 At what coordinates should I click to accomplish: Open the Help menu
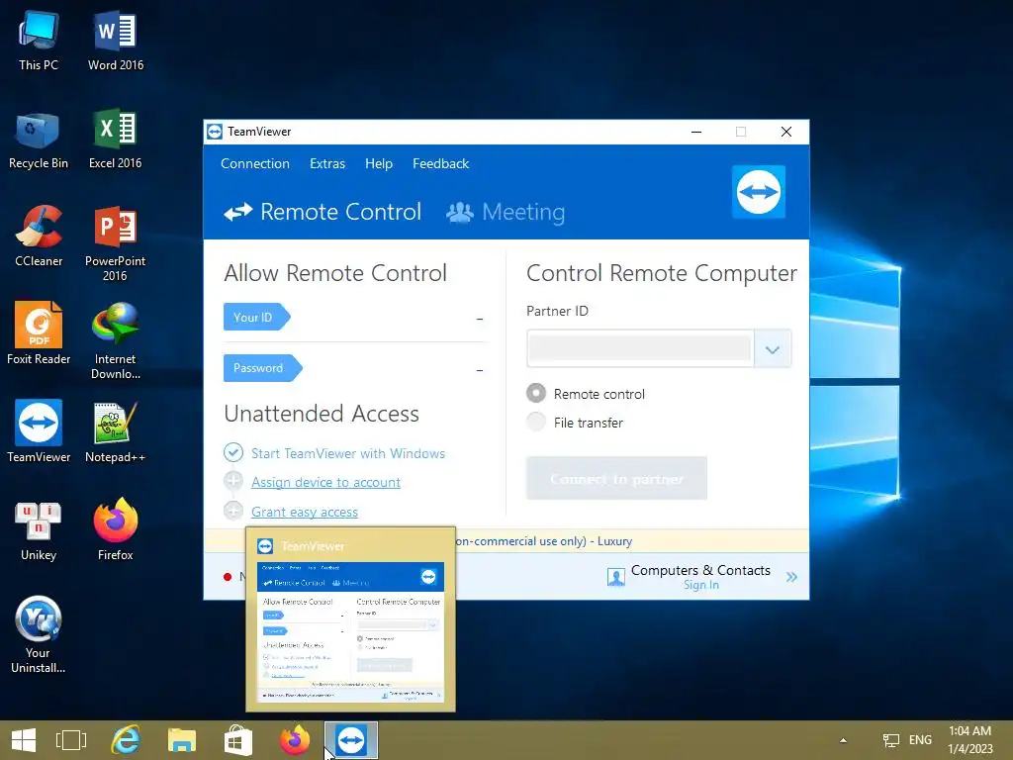[379, 163]
